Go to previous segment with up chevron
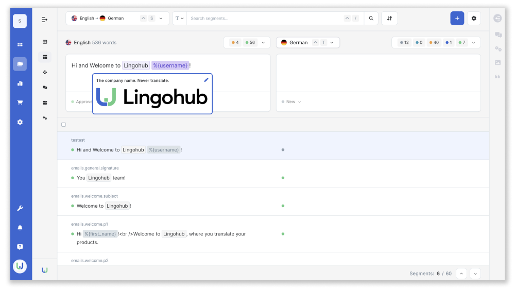 click(461, 274)
